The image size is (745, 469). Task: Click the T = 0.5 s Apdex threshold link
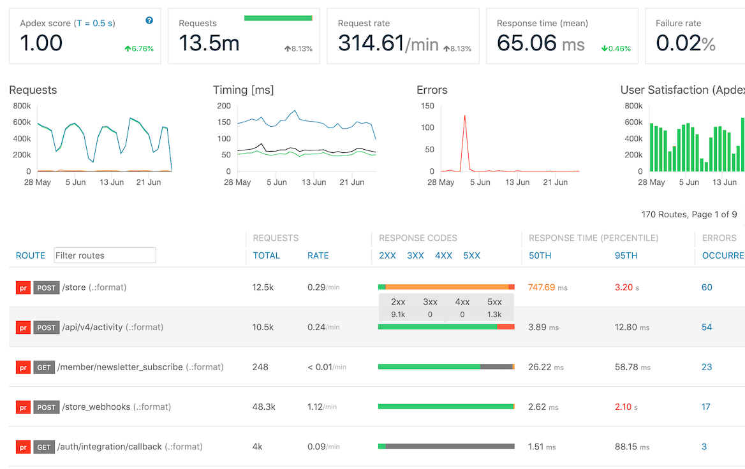tap(95, 24)
